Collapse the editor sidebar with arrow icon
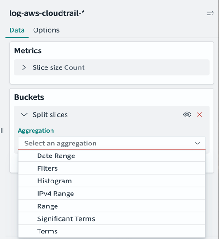Viewport: 219px width, 239px height. tap(210, 13)
